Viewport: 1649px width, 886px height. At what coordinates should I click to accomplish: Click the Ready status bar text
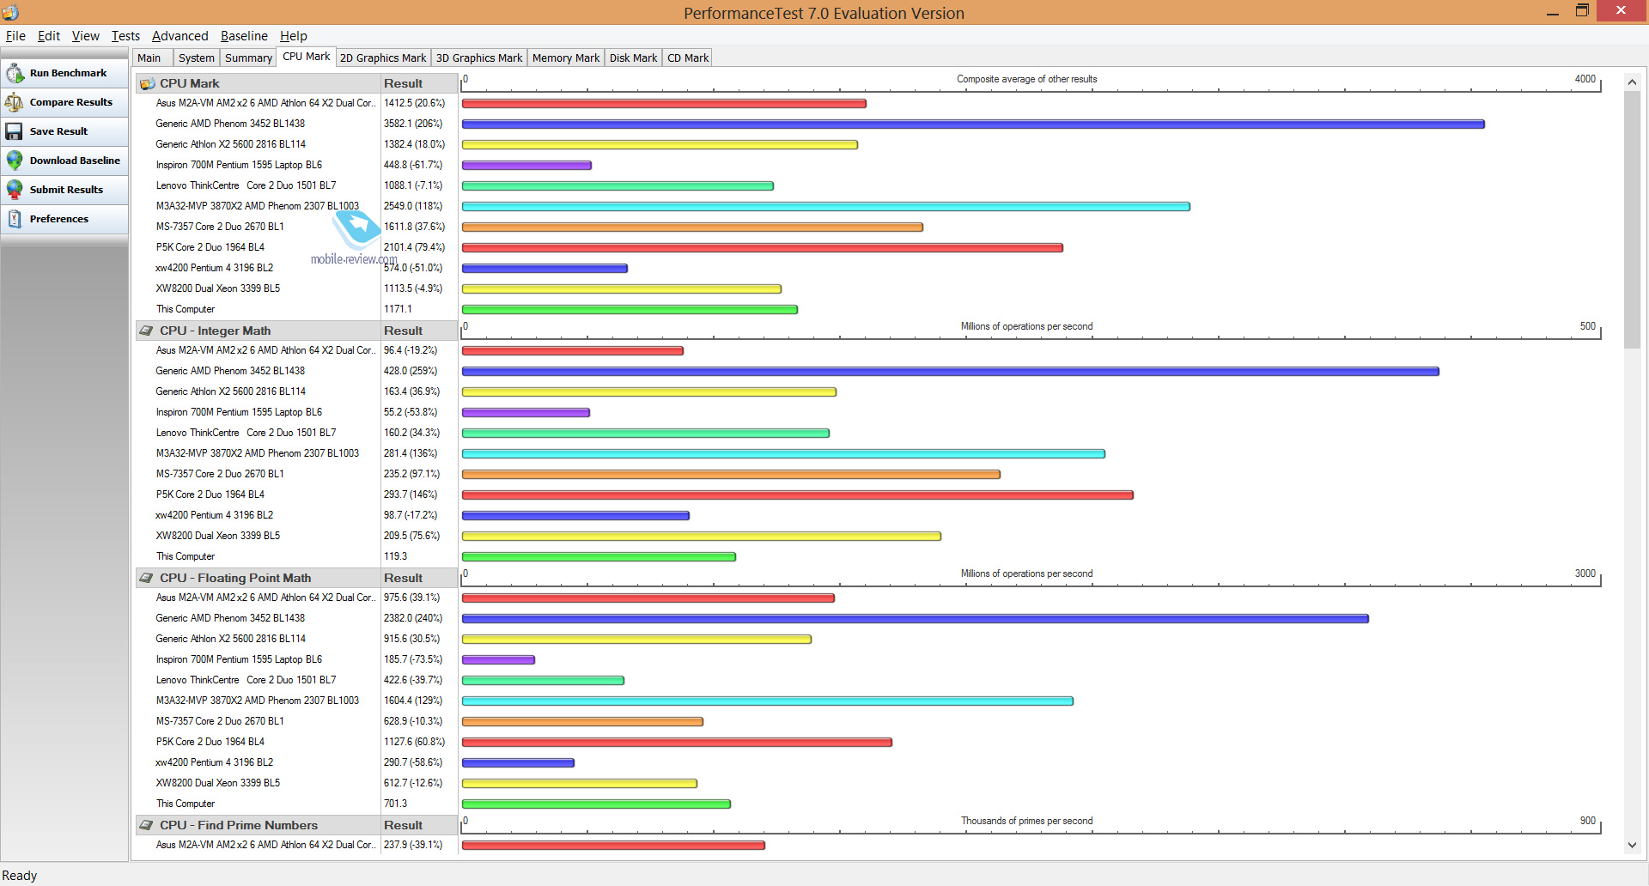pos(20,876)
